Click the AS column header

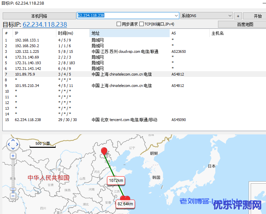click(x=173, y=33)
